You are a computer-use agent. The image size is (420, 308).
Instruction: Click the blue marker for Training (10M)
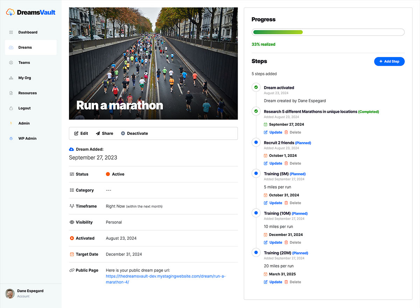click(256, 213)
